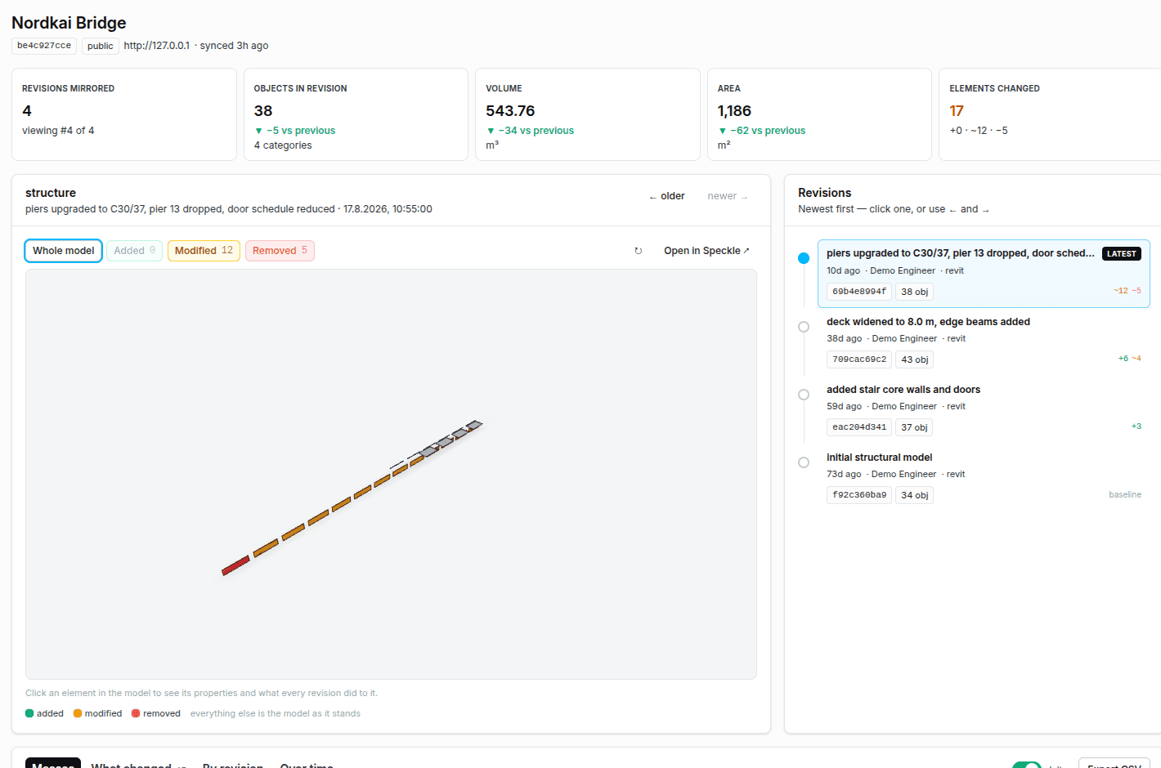Click the Area value 1,186
The height and width of the screenshot is (768, 1161).
tap(734, 111)
